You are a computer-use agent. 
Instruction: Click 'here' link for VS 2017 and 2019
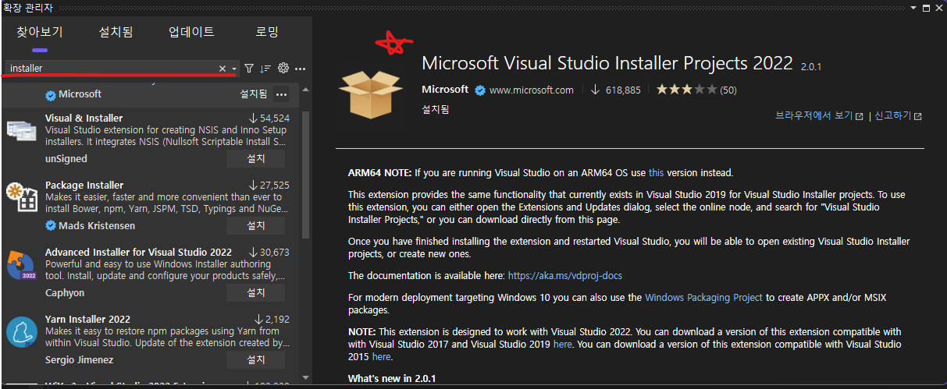(562, 345)
